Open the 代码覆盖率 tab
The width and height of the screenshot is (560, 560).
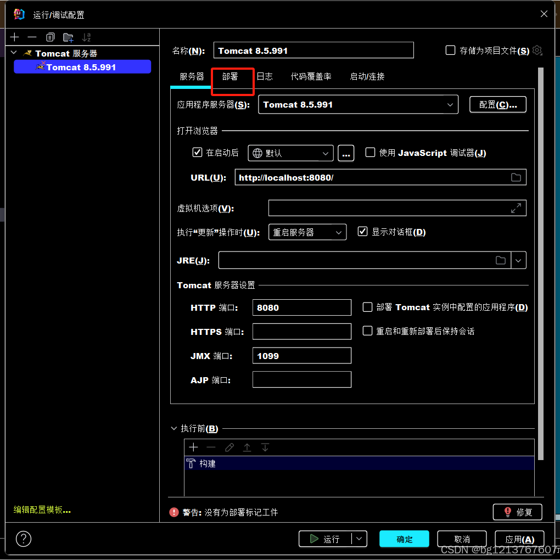tap(311, 77)
